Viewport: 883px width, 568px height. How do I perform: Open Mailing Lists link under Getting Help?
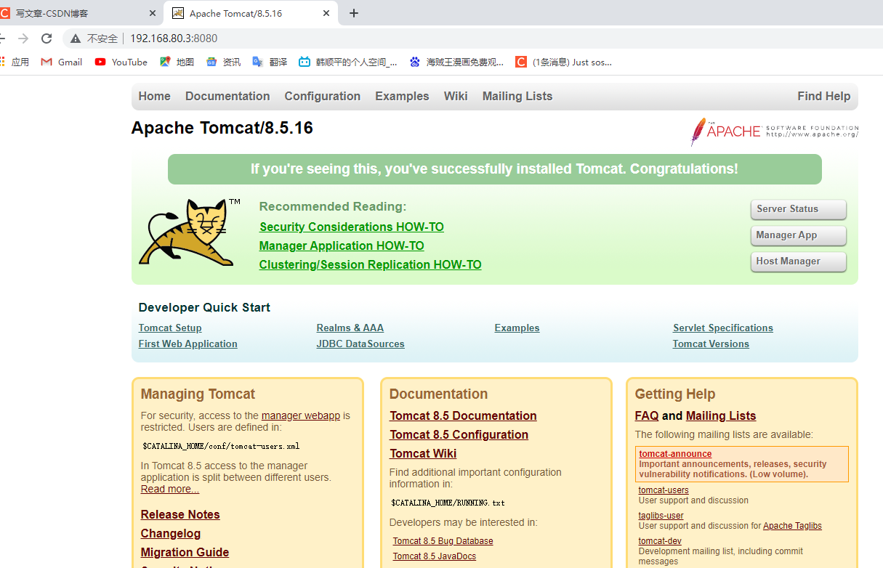[x=721, y=415]
